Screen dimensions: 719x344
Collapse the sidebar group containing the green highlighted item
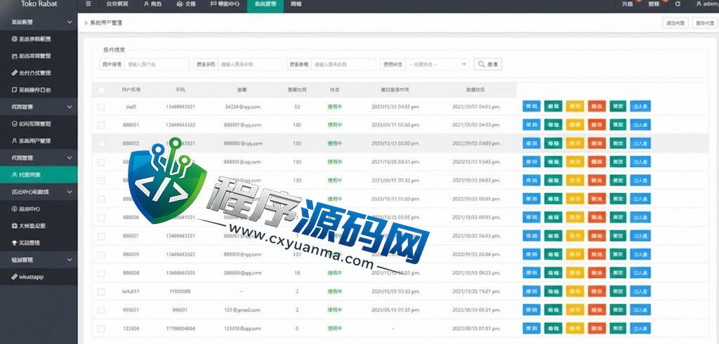39,158
